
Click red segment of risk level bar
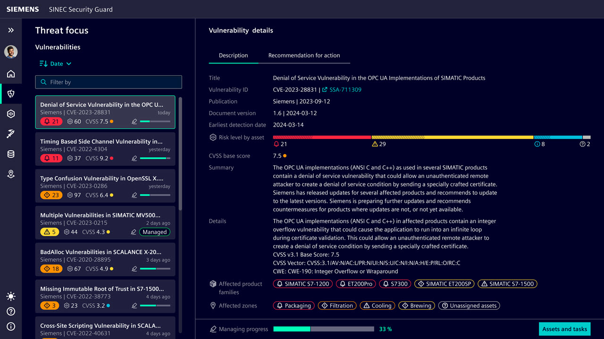coord(322,137)
